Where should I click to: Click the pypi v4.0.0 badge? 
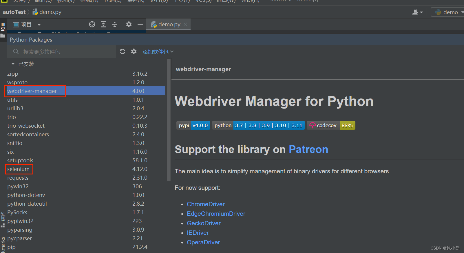tap(193, 125)
